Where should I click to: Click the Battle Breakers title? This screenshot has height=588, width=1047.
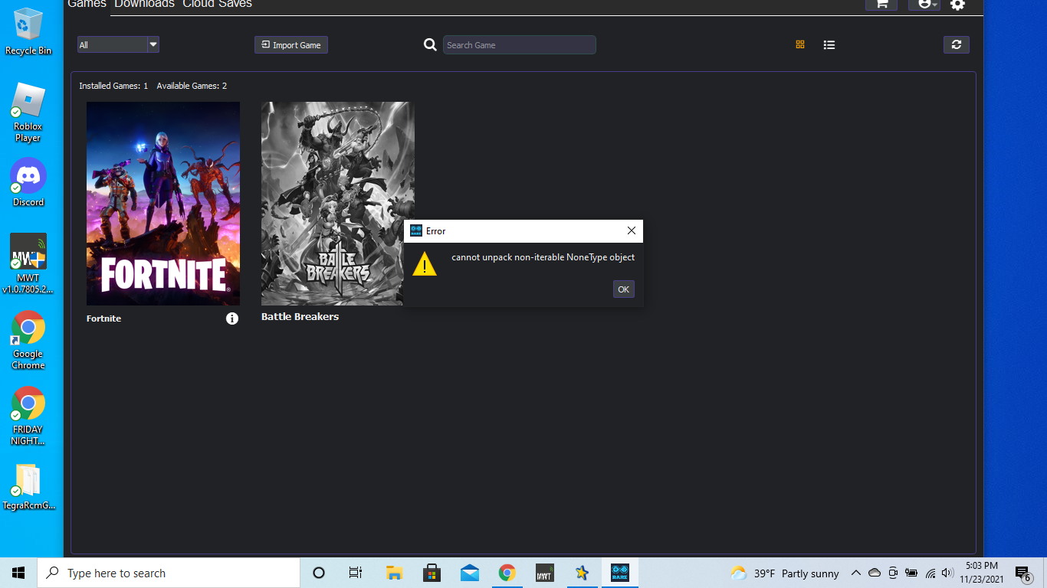[300, 316]
